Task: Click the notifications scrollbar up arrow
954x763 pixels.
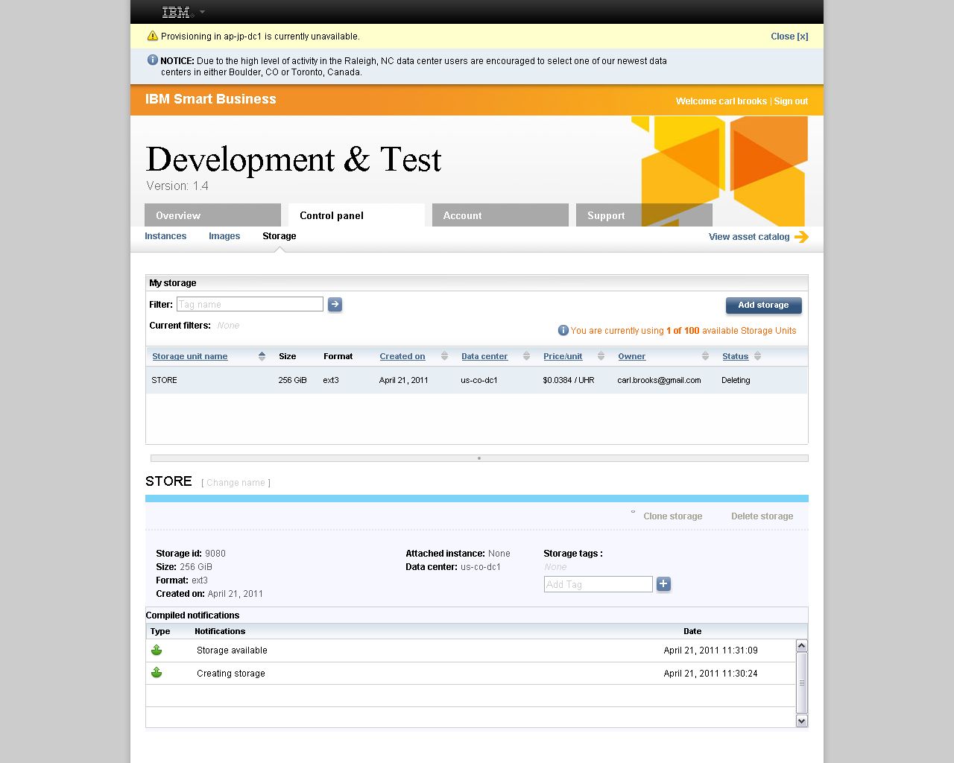Action: [x=802, y=646]
